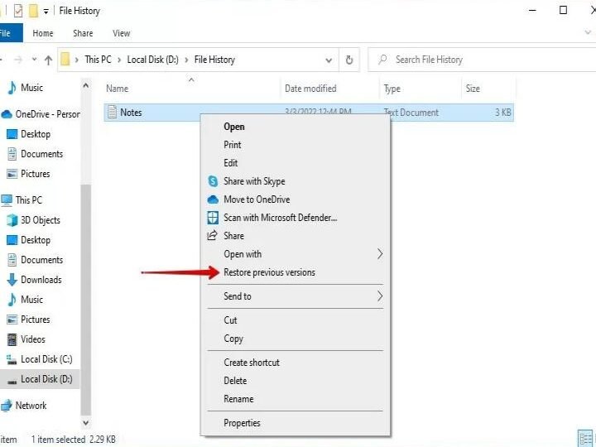Screen dimensions: 596x447
Task: Choose Rename from the context menu
Action: coord(296,399)
